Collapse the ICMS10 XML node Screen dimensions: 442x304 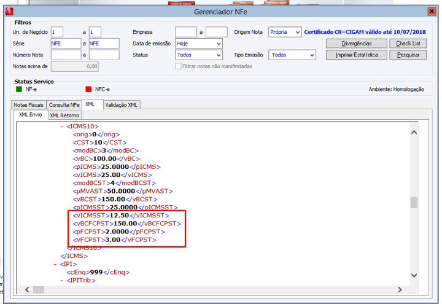pyautogui.click(x=62, y=127)
